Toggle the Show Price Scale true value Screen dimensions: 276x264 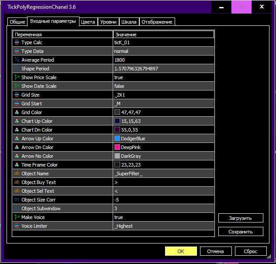click(163, 77)
